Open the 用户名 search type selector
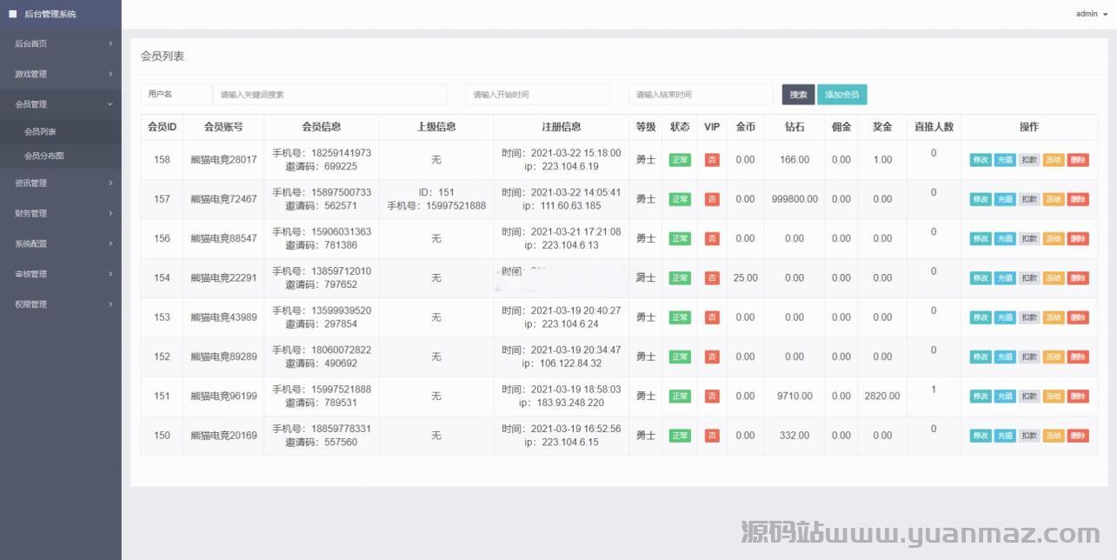 (176, 94)
